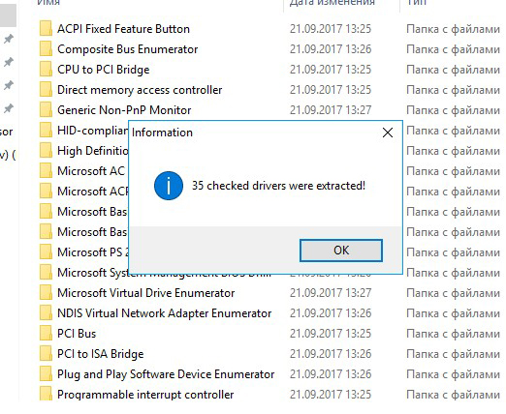Select the CPU to PCI Bridge folder icon
Screen dimensions: 506x414
pyautogui.click(x=46, y=70)
